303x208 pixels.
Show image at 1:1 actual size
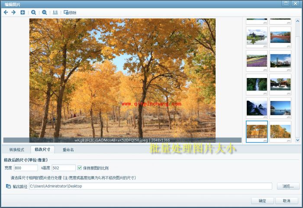(x=55, y=13)
